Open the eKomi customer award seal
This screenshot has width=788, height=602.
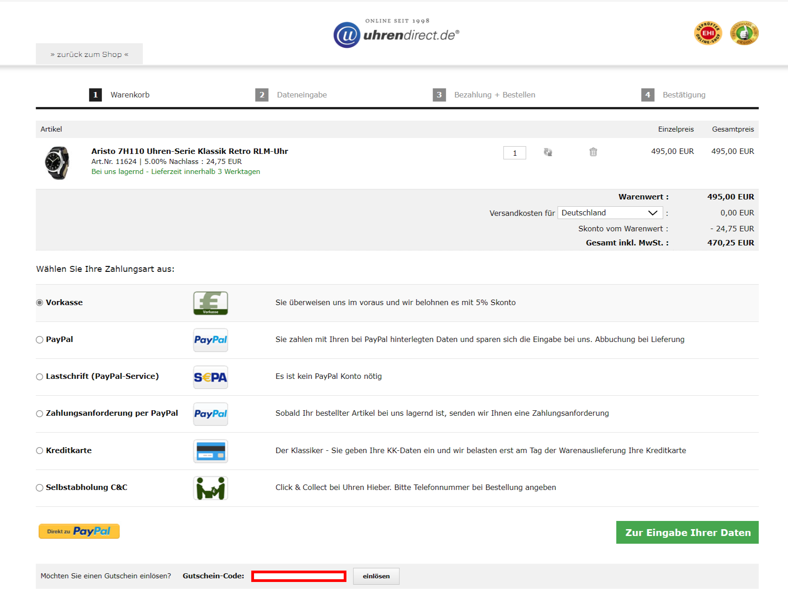tap(744, 33)
